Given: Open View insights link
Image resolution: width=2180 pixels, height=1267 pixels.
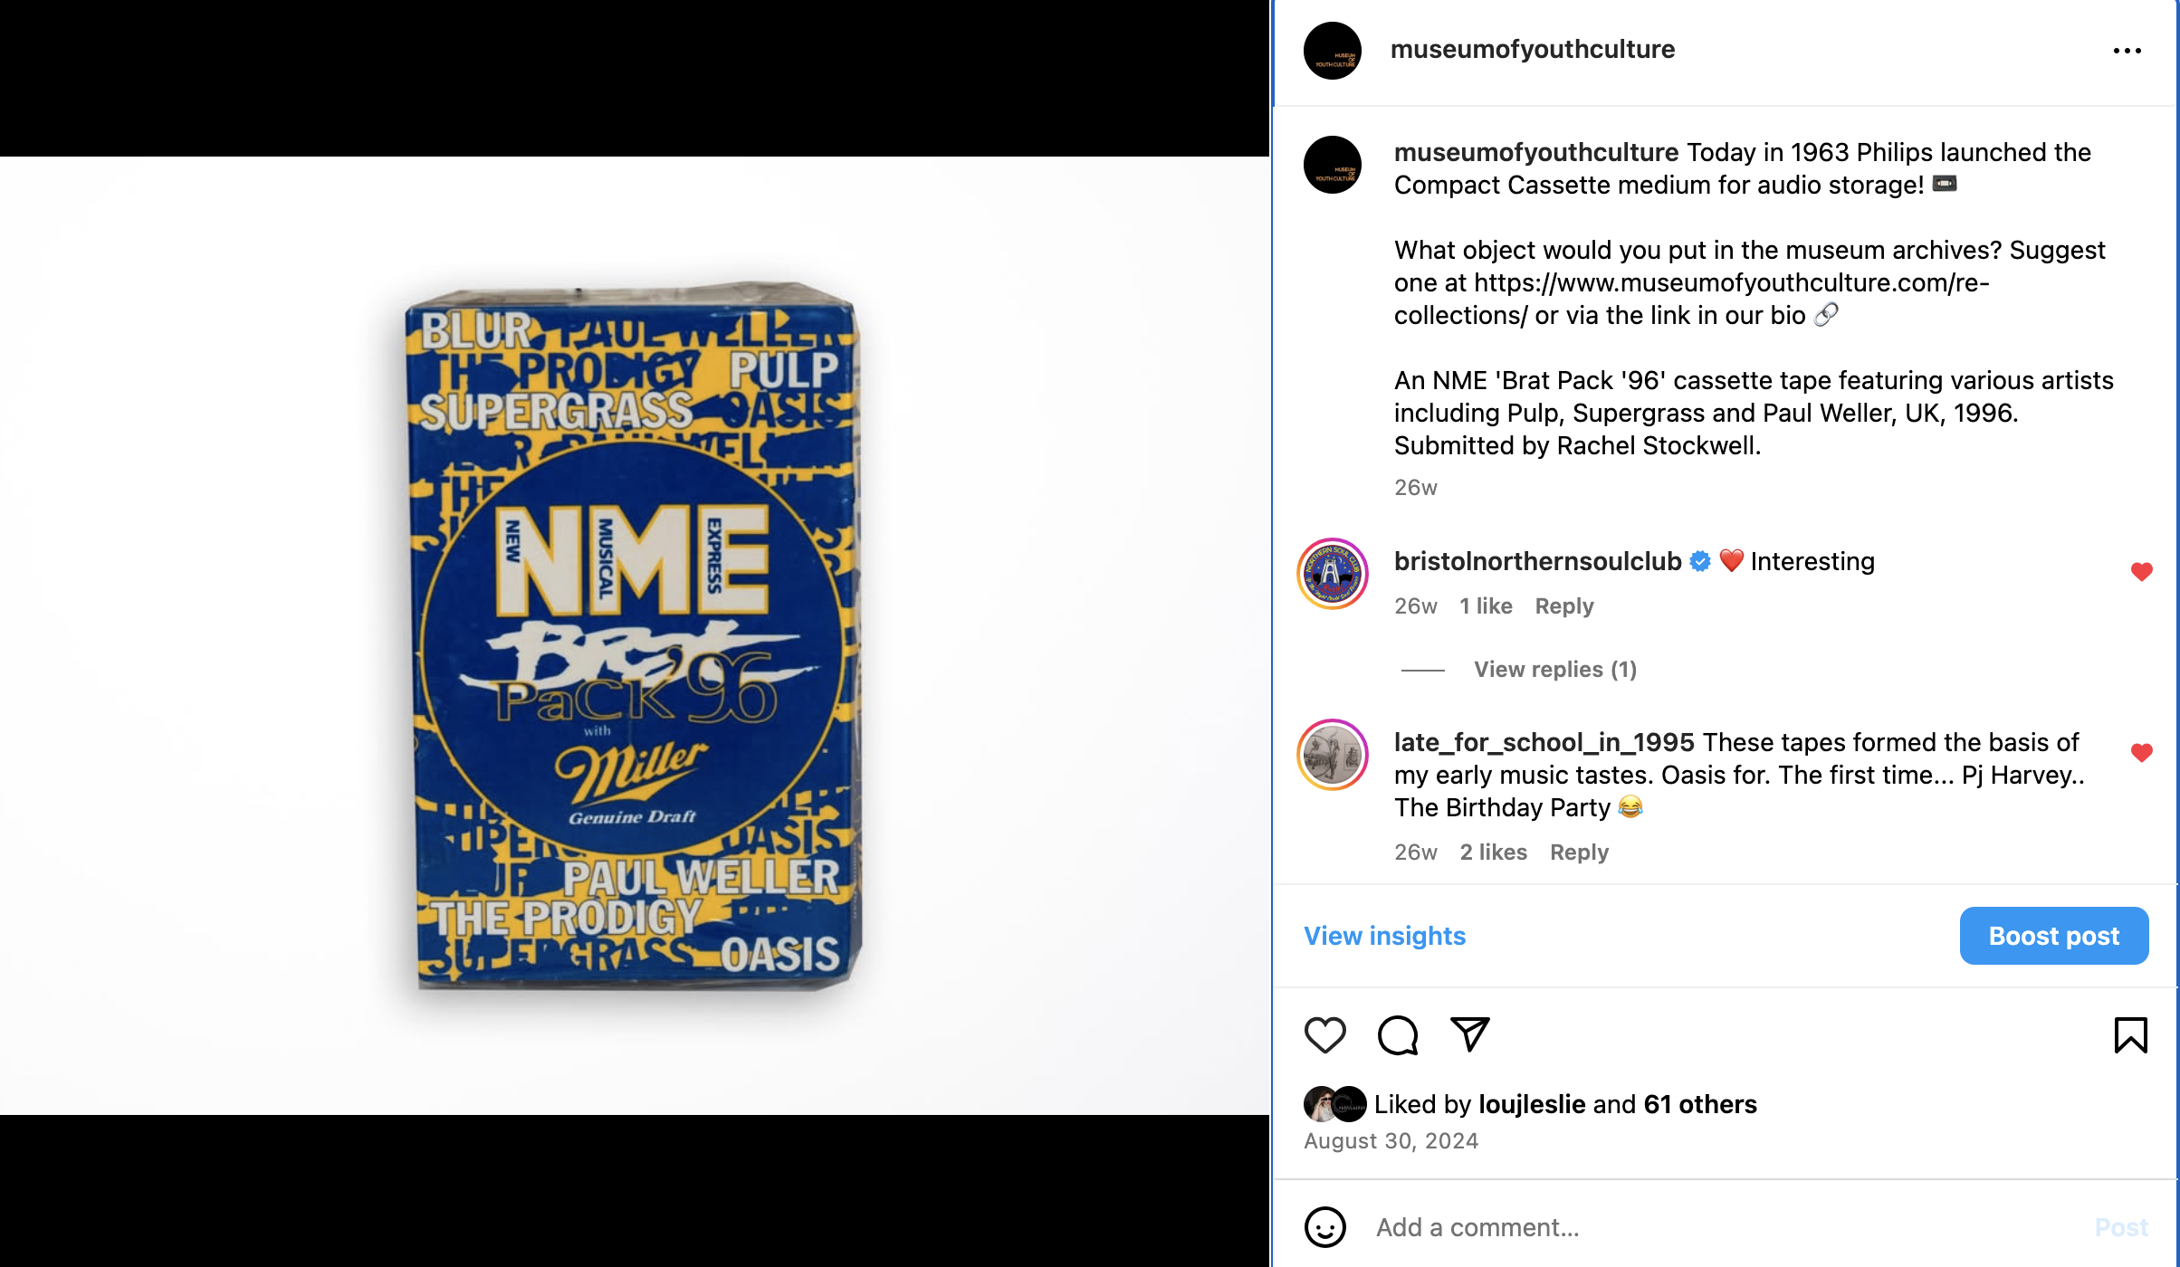Looking at the screenshot, I should [x=1384, y=936].
